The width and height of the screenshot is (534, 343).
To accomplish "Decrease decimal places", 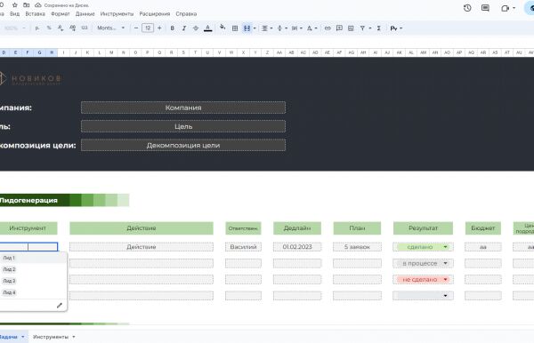I will (x=61, y=28).
